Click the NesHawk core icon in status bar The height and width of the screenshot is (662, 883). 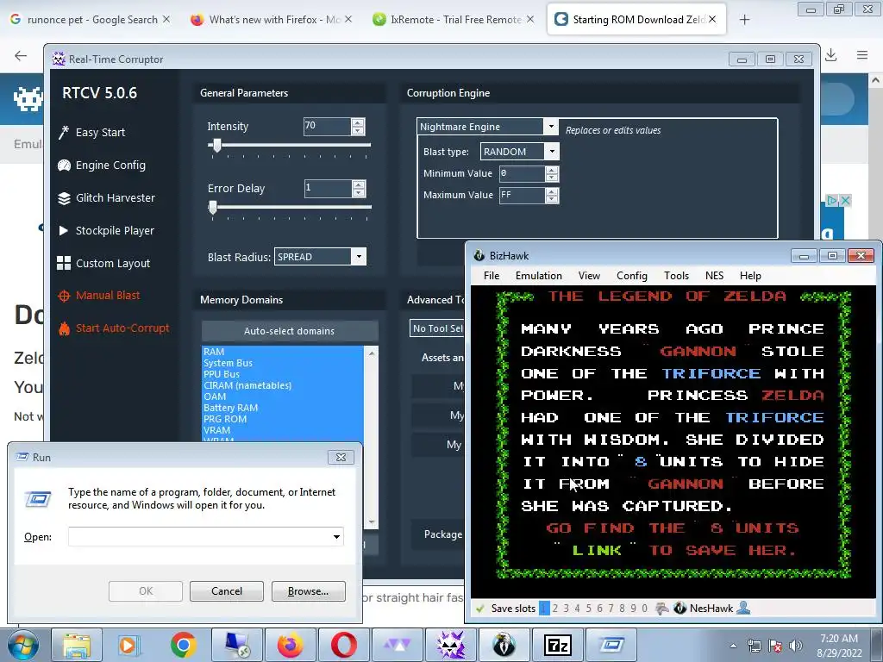click(679, 609)
